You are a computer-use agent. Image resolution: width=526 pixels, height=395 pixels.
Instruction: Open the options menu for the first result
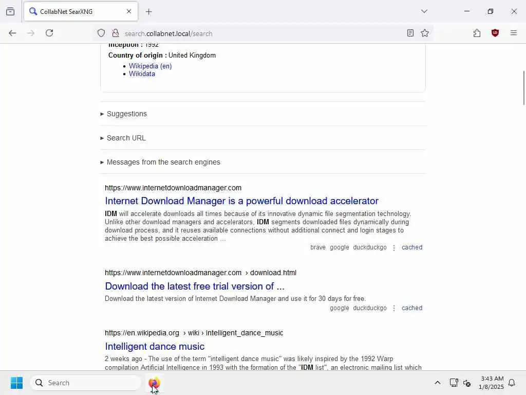[394, 247]
